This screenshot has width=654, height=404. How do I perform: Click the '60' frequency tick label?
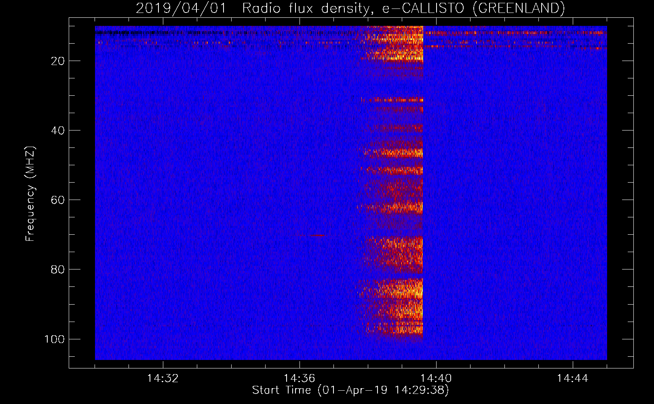(x=58, y=200)
